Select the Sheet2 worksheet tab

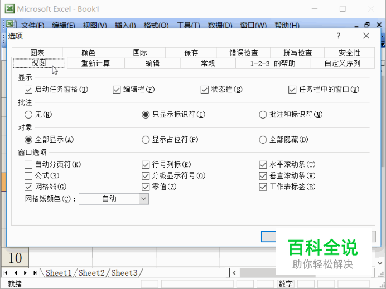[x=91, y=273]
